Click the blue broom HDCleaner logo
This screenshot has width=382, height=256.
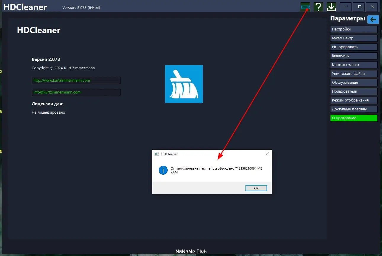click(184, 84)
